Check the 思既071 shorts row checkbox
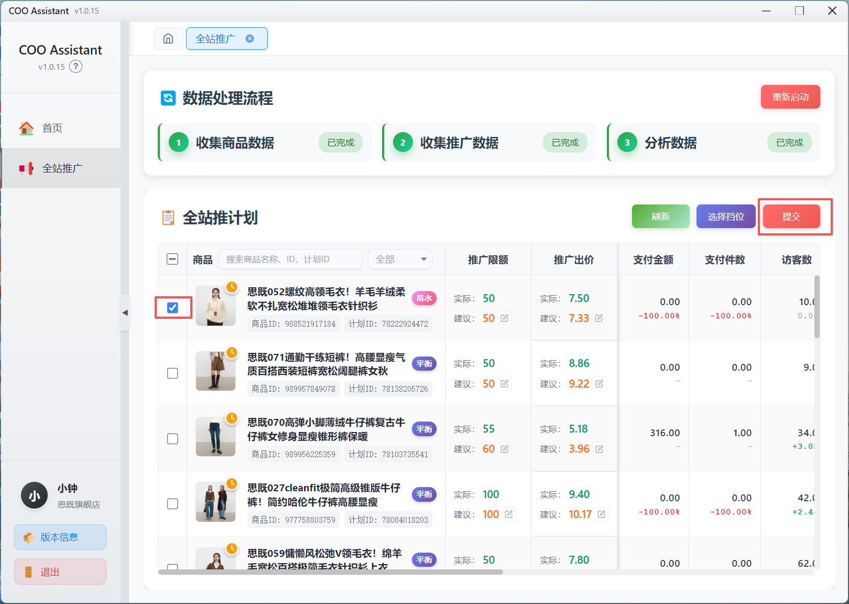849x604 pixels. pos(172,373)
